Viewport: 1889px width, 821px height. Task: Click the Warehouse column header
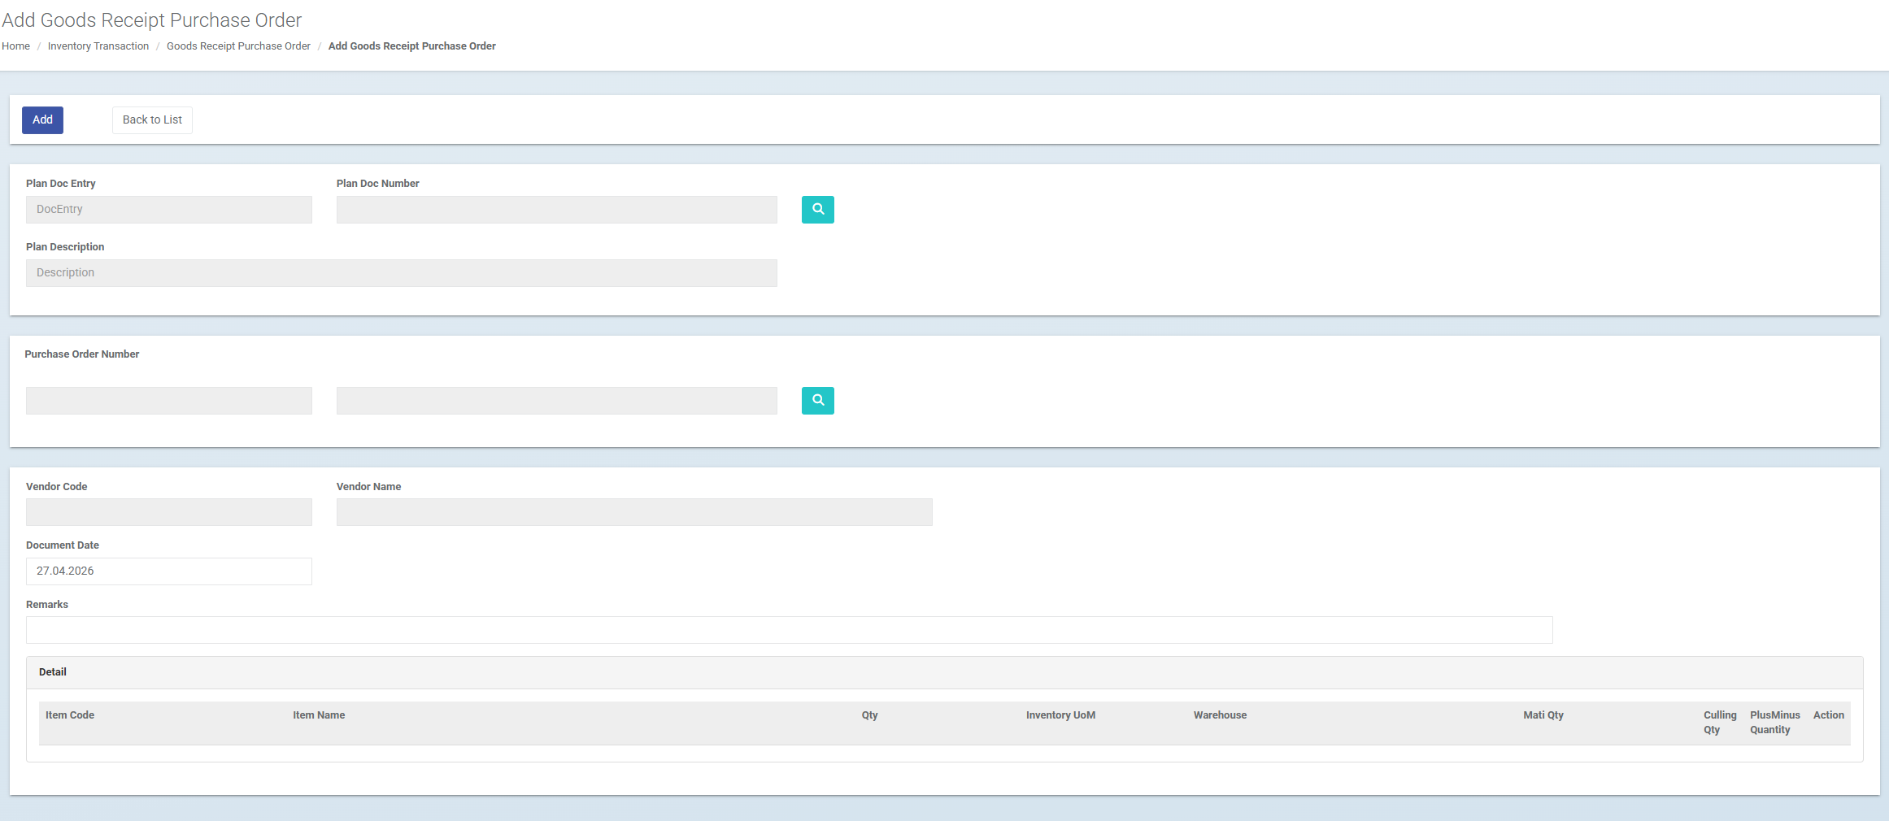pos(1220,715)
